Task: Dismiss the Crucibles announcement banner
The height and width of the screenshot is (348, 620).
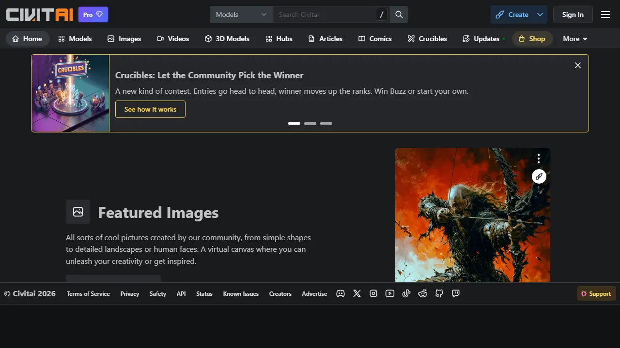Action: coord(578,65)
